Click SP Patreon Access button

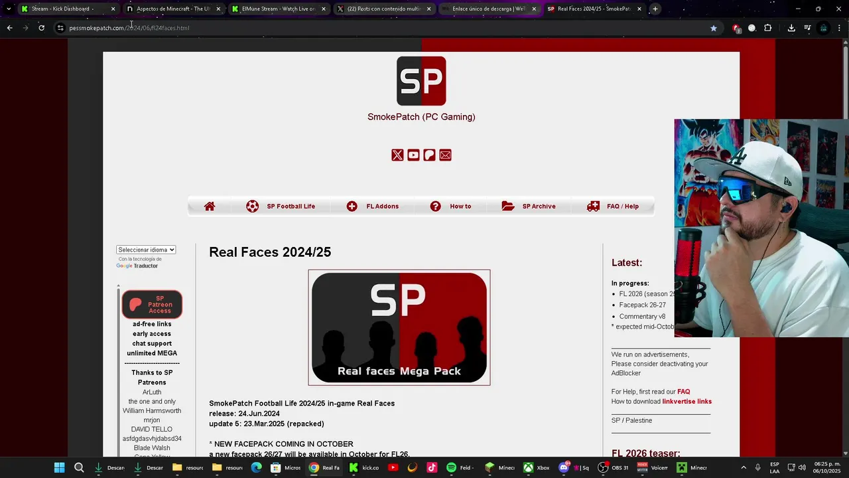[152, 305]
